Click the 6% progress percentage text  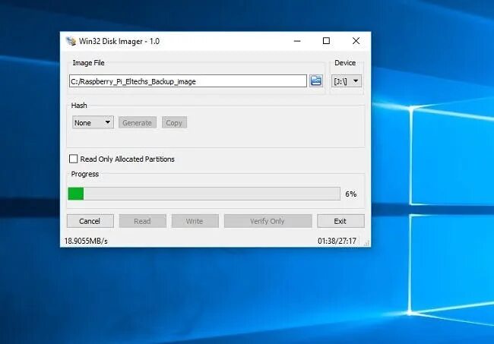click(x=351, y=194)
